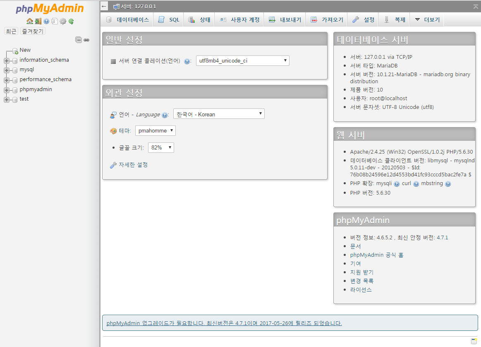Click the green door log out icon
Image resolution: width=481 pixels, height=347 pixels.
[x=38, y=21]
